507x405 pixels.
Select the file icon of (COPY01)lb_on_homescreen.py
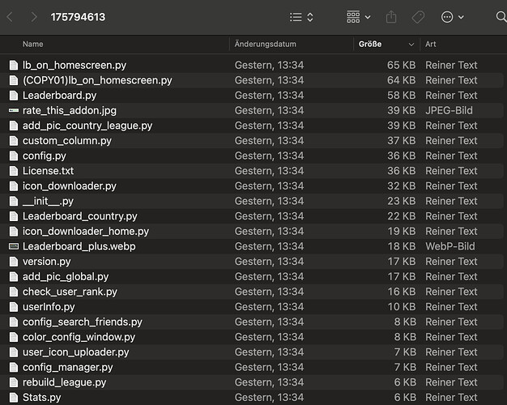(14, 80)
